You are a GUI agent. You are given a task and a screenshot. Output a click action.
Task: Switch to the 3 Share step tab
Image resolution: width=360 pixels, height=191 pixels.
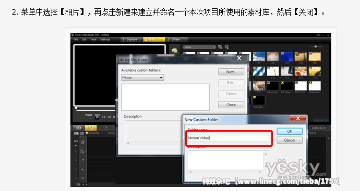point(176,40)
